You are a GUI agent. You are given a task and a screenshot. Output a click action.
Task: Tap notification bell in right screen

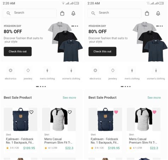pyautogui.click(x=158, y=13)
